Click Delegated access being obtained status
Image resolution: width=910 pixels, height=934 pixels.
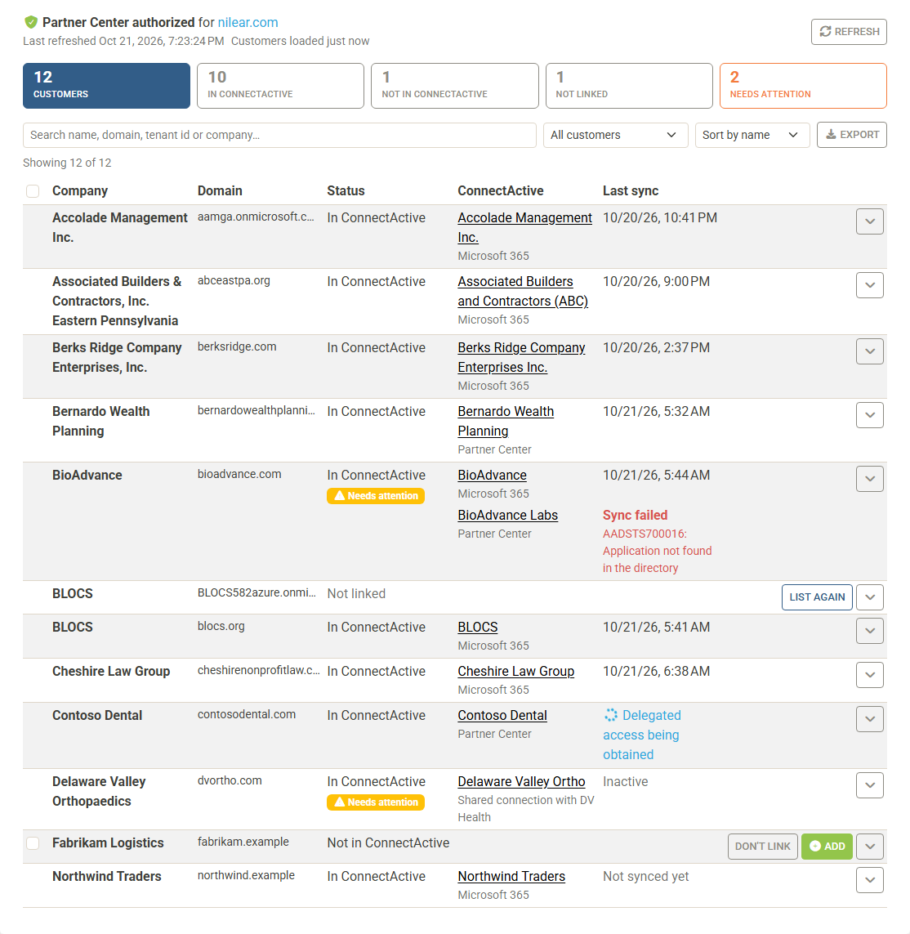641,735
